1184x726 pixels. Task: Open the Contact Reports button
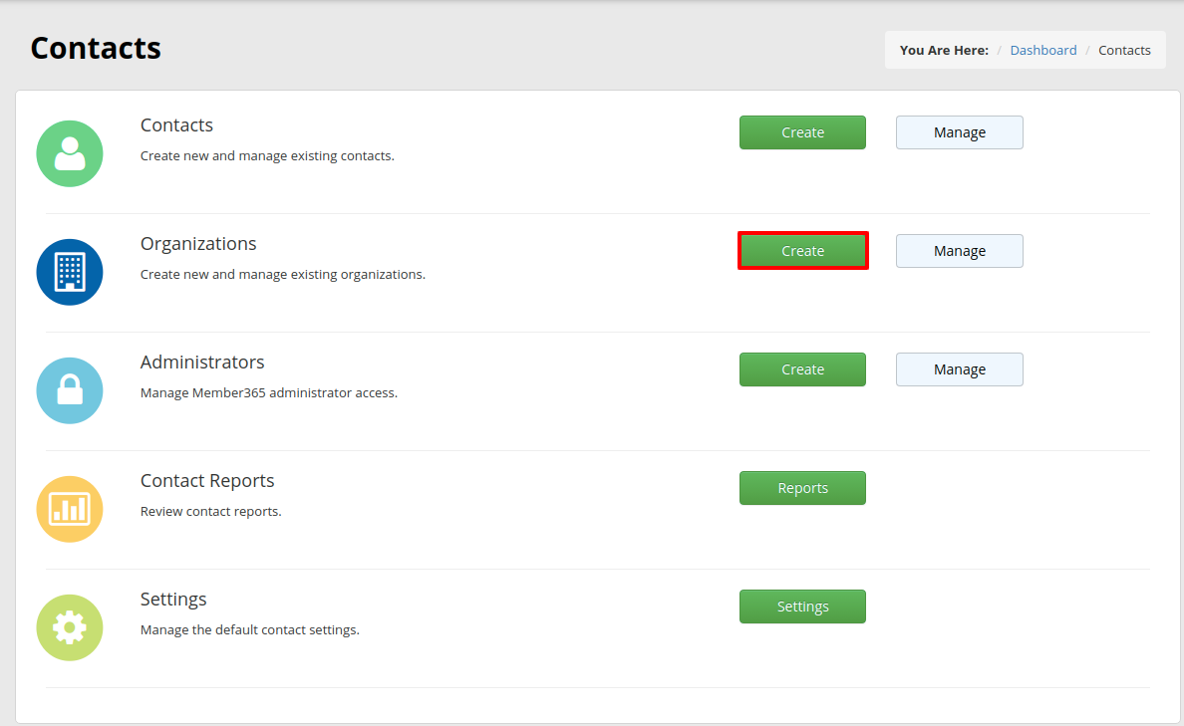pos(802,488)
